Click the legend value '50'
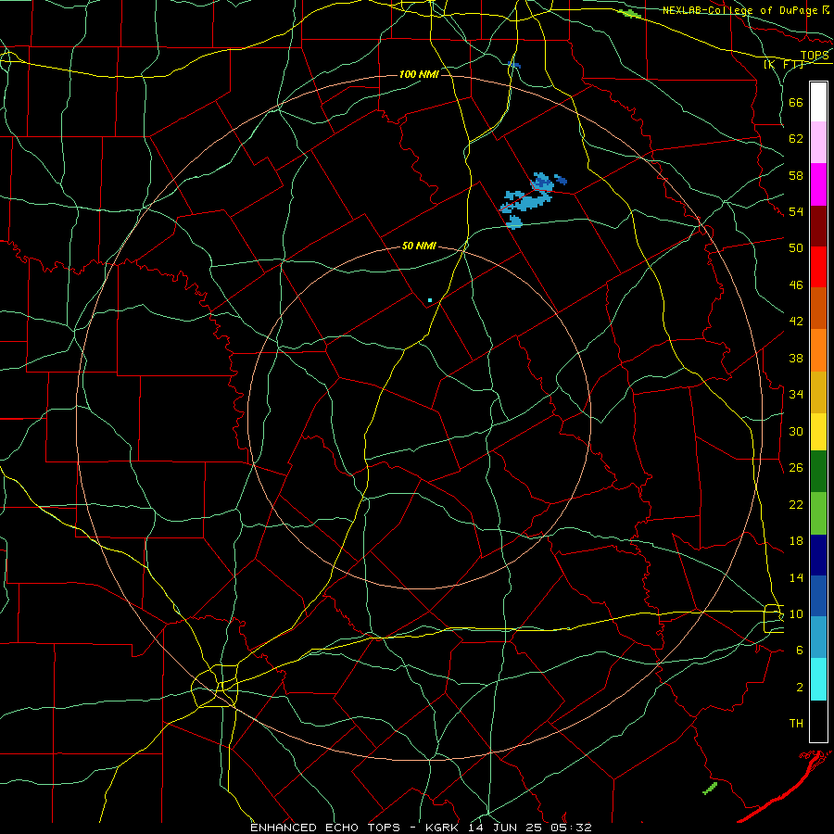Image resolution: width=834 pixels, height=834 pixels. coord(796,248)
